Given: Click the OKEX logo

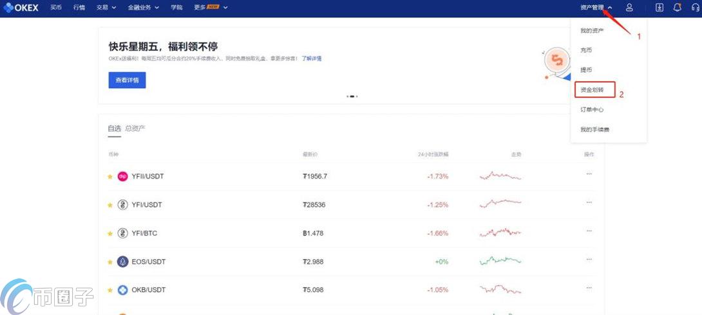Looking at the screenshot, I should point(21,8).
